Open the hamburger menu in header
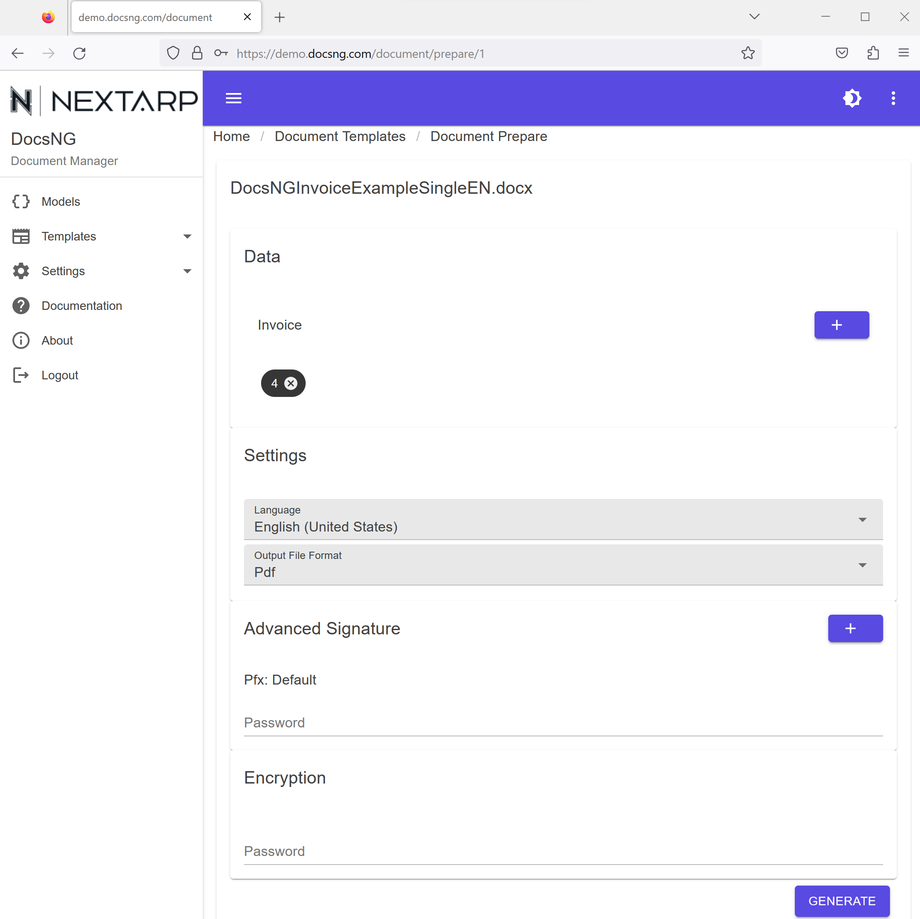 coord(233,99)
